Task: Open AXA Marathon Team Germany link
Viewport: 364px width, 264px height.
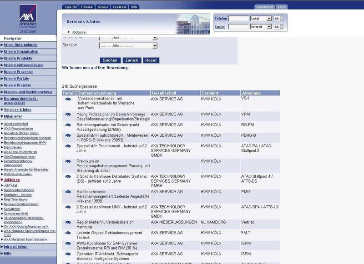Action: (x=25, y=239)
